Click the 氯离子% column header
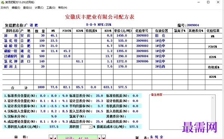The width and height of the screenshot is (224, 139). coord(180,31)
